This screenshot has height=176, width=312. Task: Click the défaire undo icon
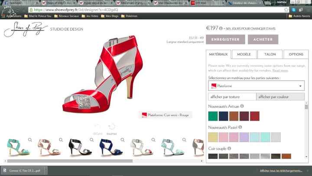(97, 126)
